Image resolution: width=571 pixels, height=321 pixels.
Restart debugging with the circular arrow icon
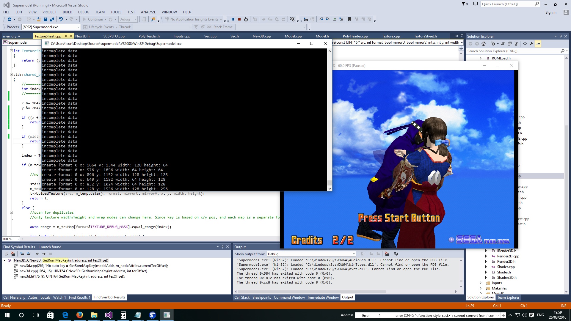246,19
